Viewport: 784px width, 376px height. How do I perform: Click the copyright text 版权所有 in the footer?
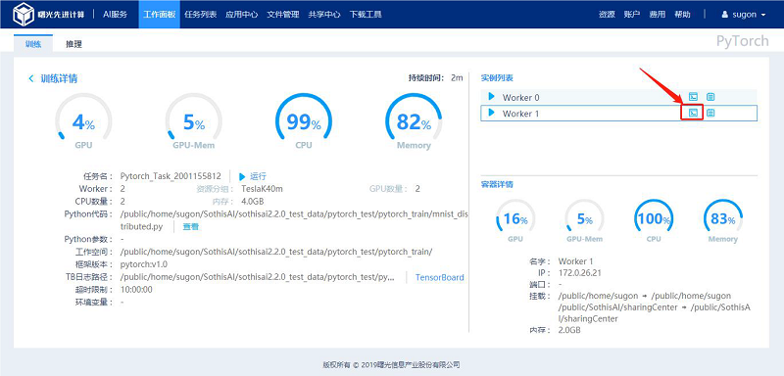[391, 364]
